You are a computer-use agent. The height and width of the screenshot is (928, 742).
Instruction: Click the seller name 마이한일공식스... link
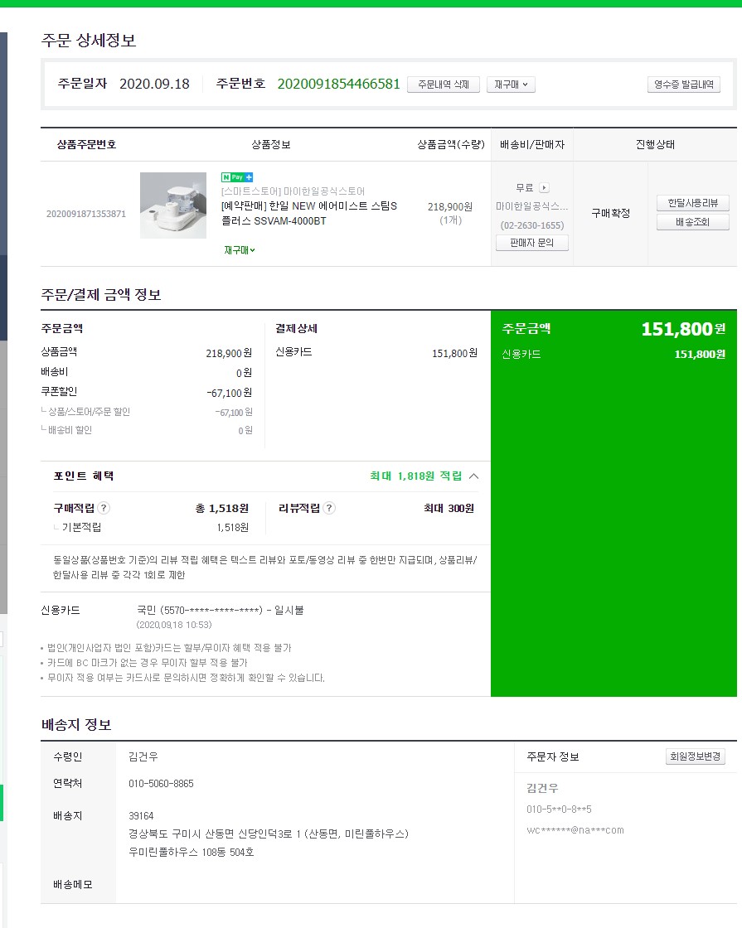[x=531, y=206]
